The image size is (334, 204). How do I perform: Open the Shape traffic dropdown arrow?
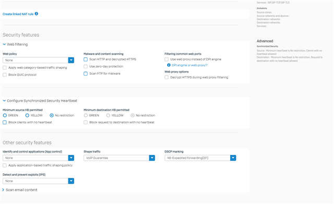pos(152,158)
